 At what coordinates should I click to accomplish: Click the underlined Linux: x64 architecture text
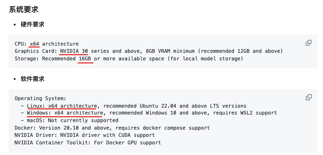(62, 106)
